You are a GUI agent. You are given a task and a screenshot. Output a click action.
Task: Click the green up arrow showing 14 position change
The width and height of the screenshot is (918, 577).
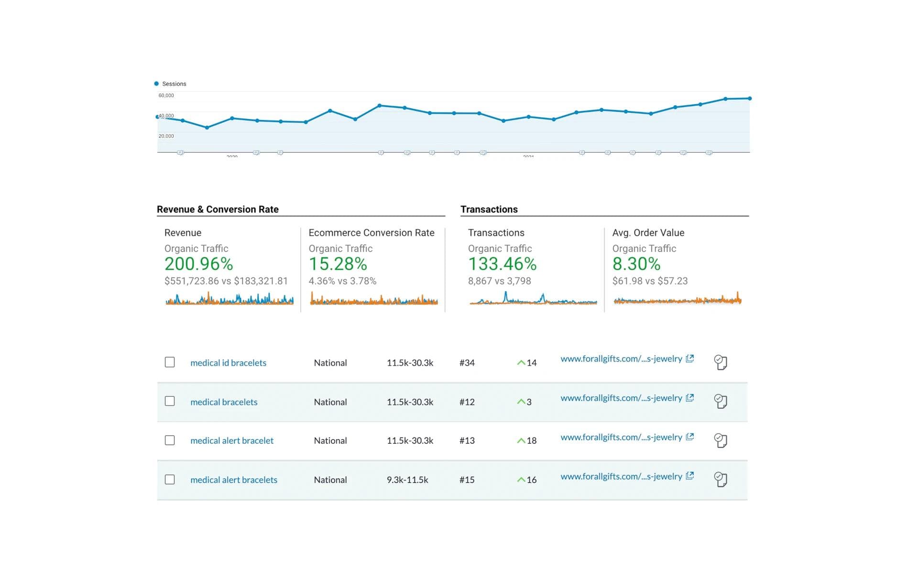521,362
